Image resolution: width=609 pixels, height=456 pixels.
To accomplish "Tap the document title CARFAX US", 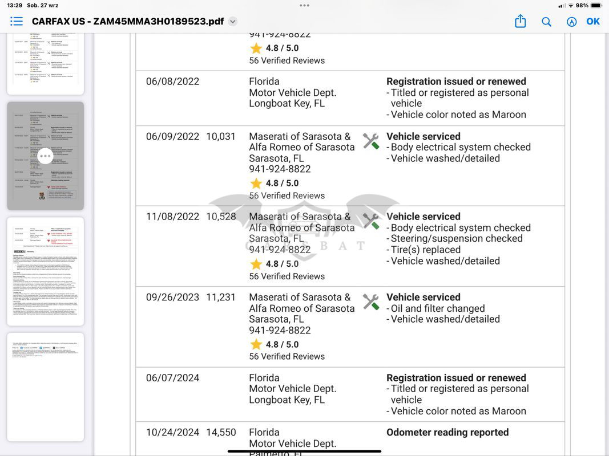I will (x=127, y=22).
